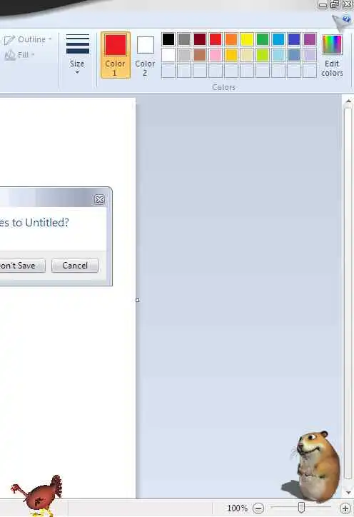Select Color 2 background box

coord(145,55)
